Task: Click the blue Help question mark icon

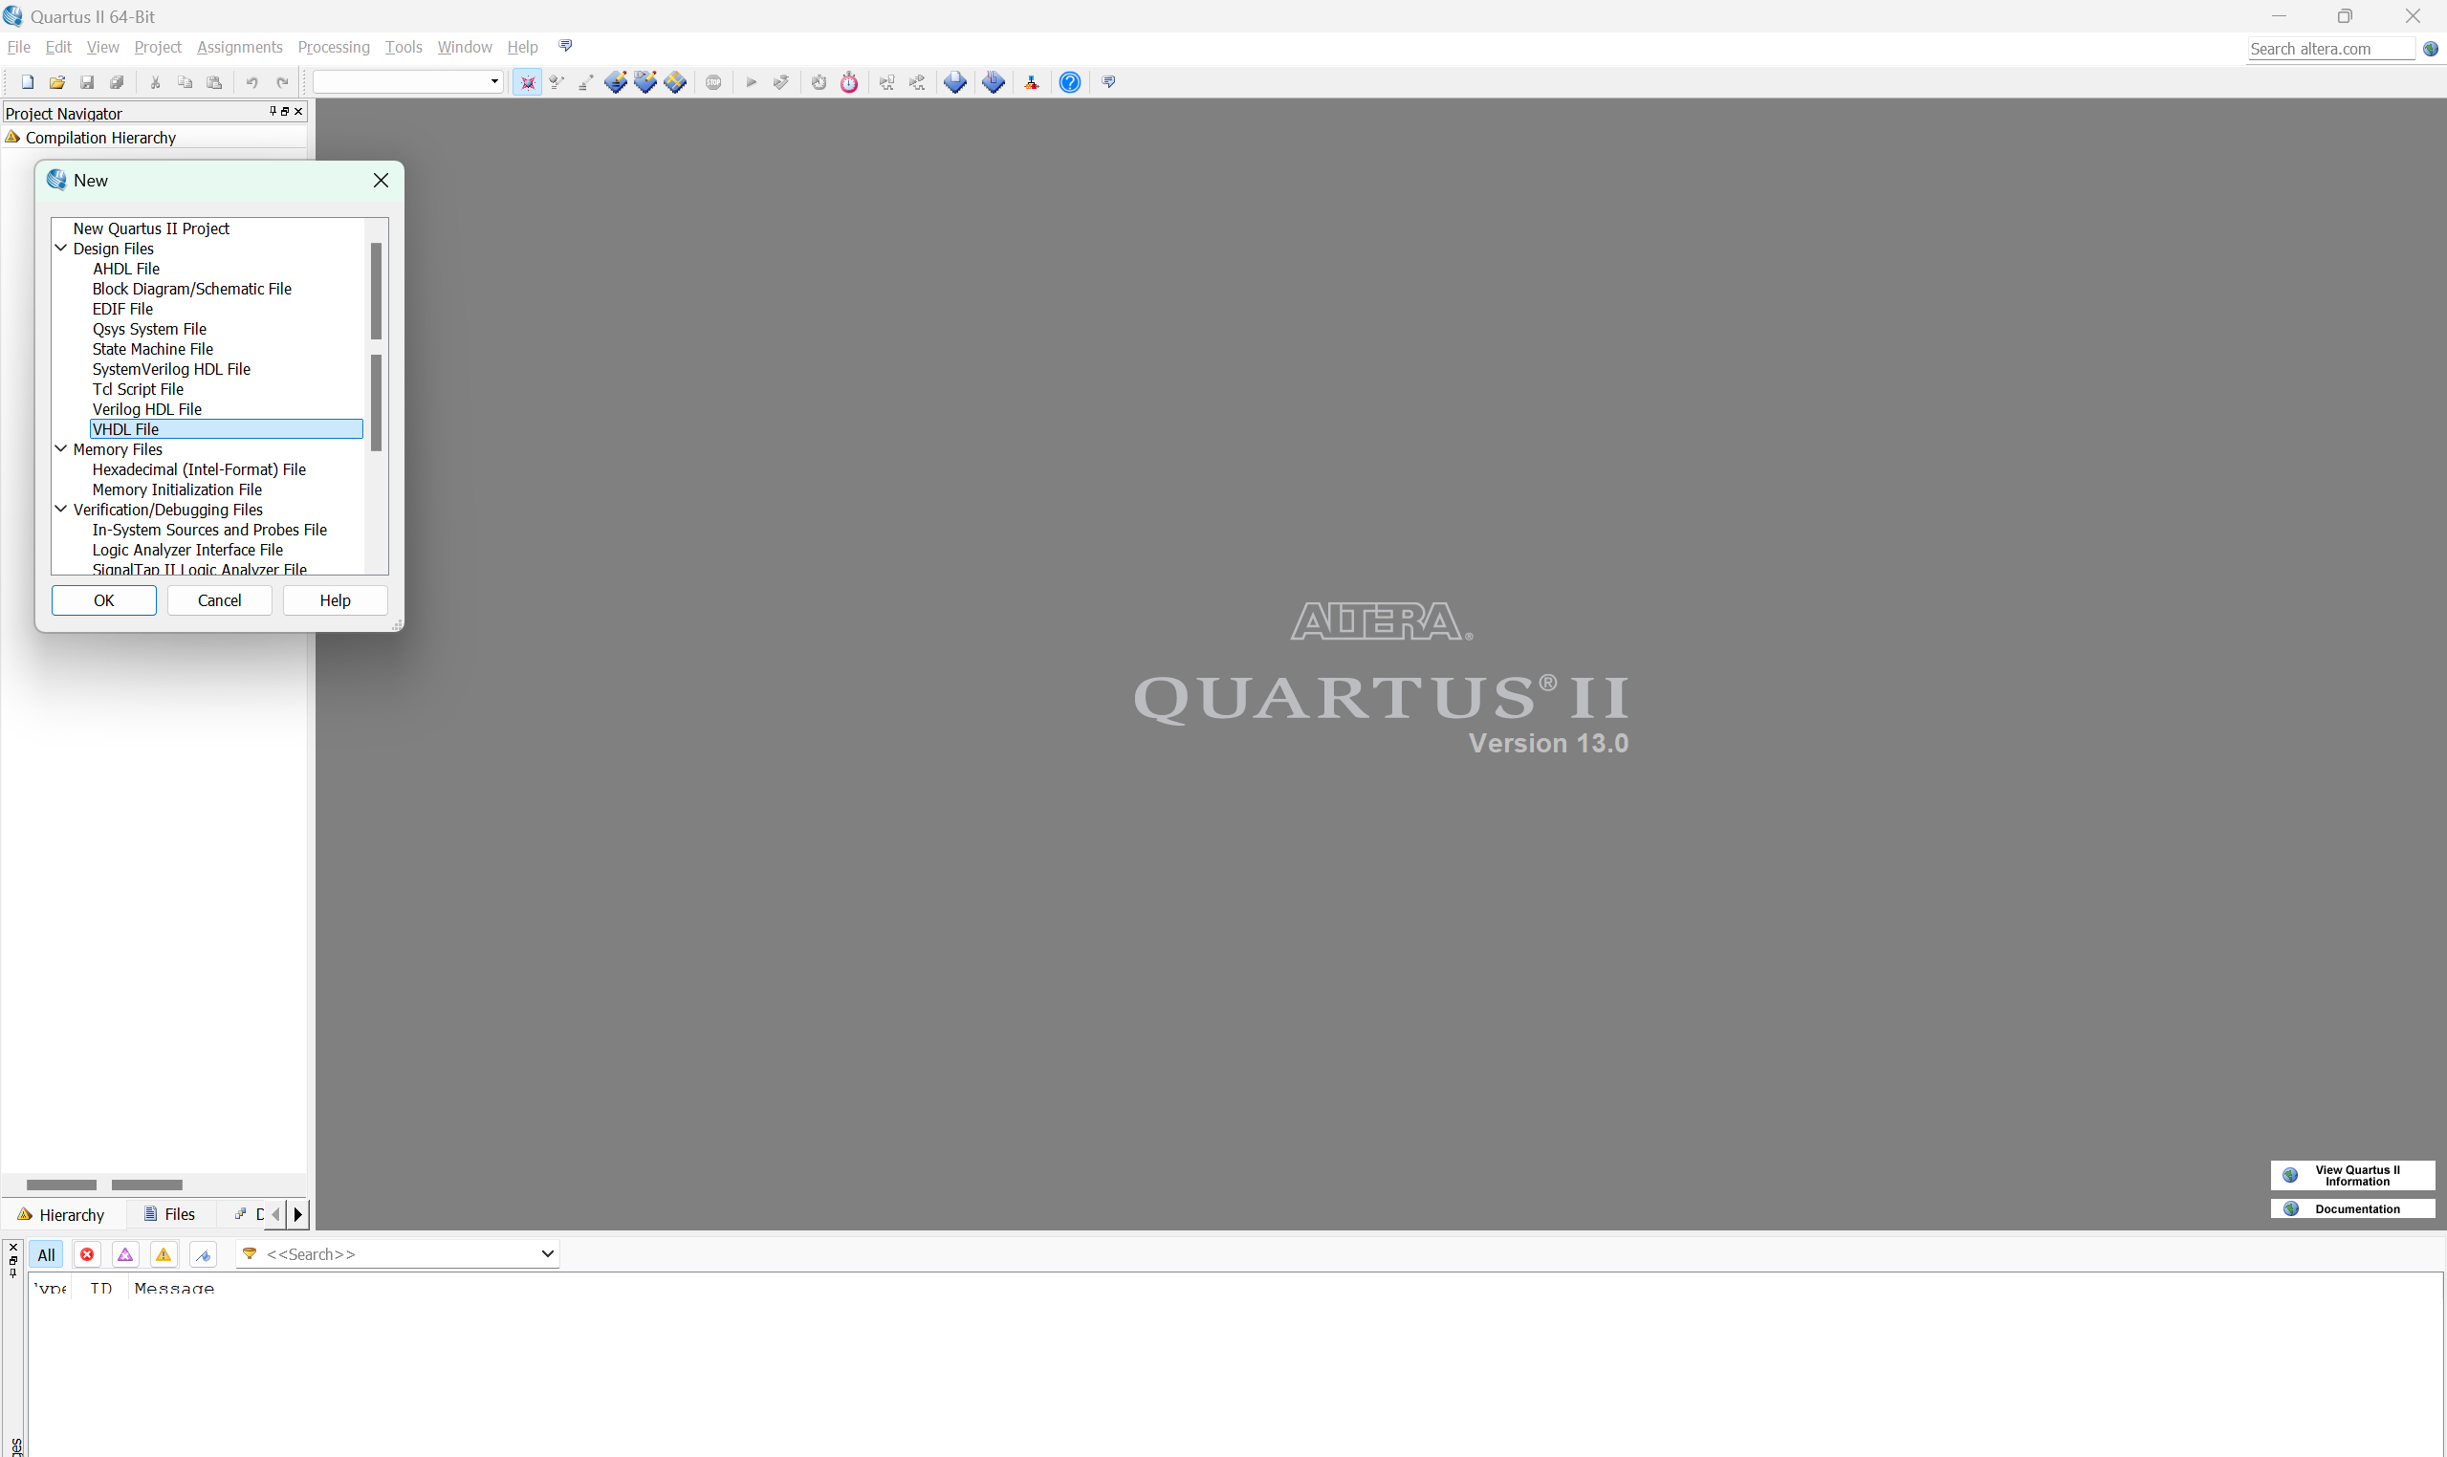Action: (x=1070, y=82)
